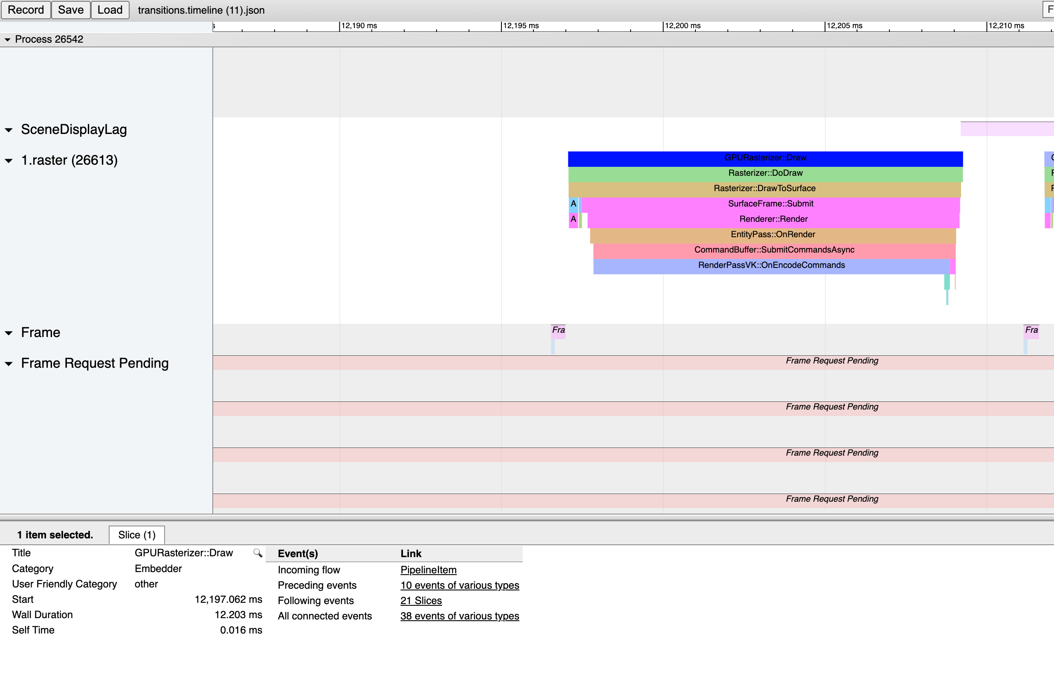
Task: Select the Renderer::Render slice
Action: point(773,218)
